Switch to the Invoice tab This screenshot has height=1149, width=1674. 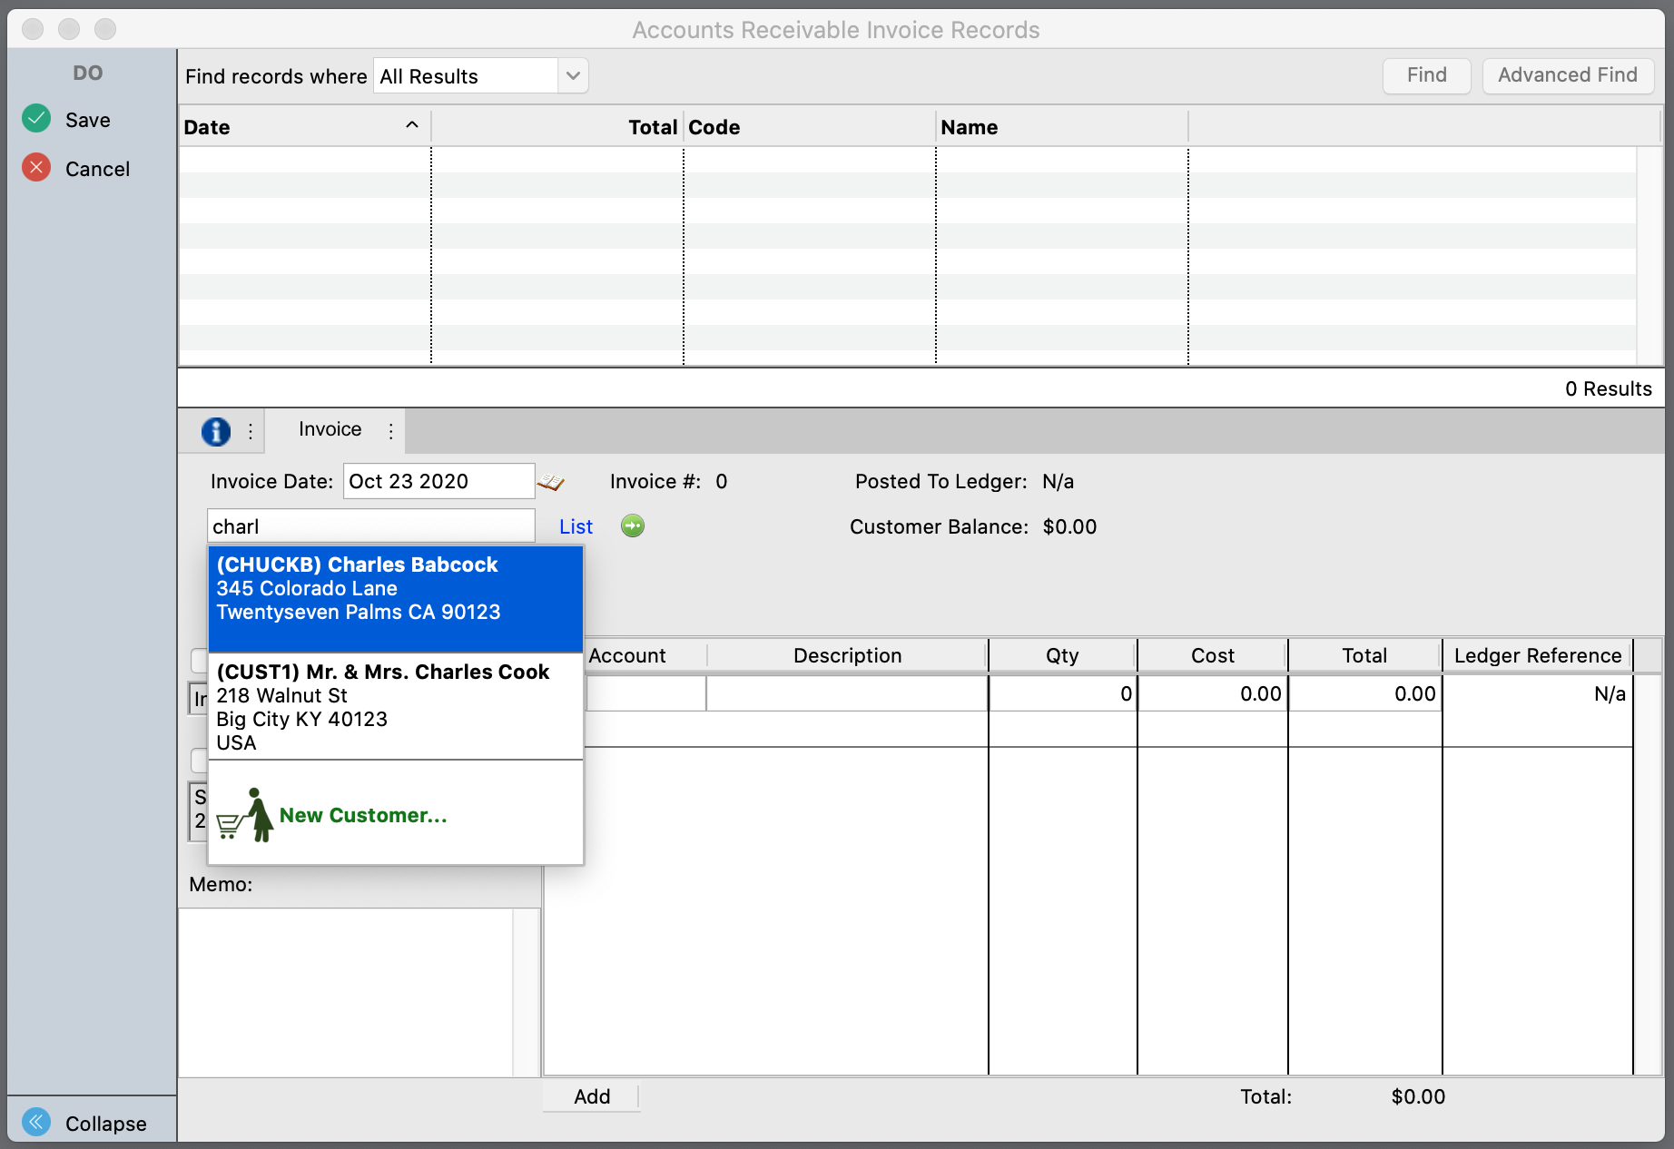coord(330,429)
